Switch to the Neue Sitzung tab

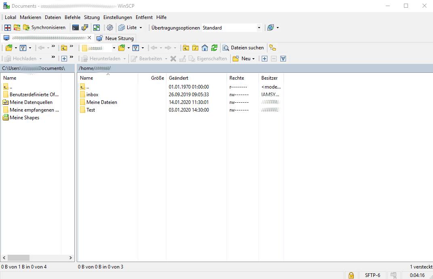(x=115, y=38)
